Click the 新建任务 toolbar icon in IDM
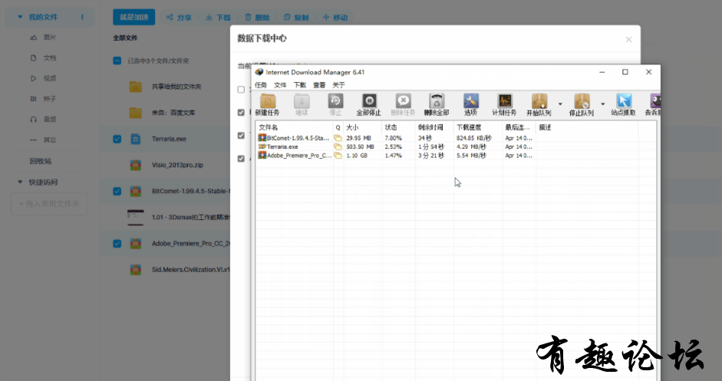The height and width of the screenshot is (381, 722). click(268, 101)
